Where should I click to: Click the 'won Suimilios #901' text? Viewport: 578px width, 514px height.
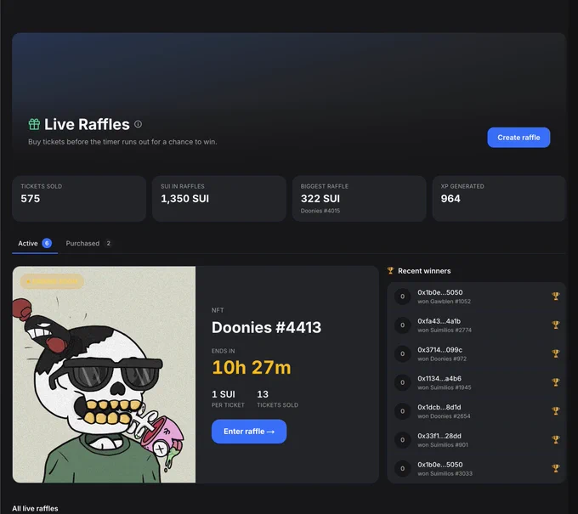[x=443, y=445]
